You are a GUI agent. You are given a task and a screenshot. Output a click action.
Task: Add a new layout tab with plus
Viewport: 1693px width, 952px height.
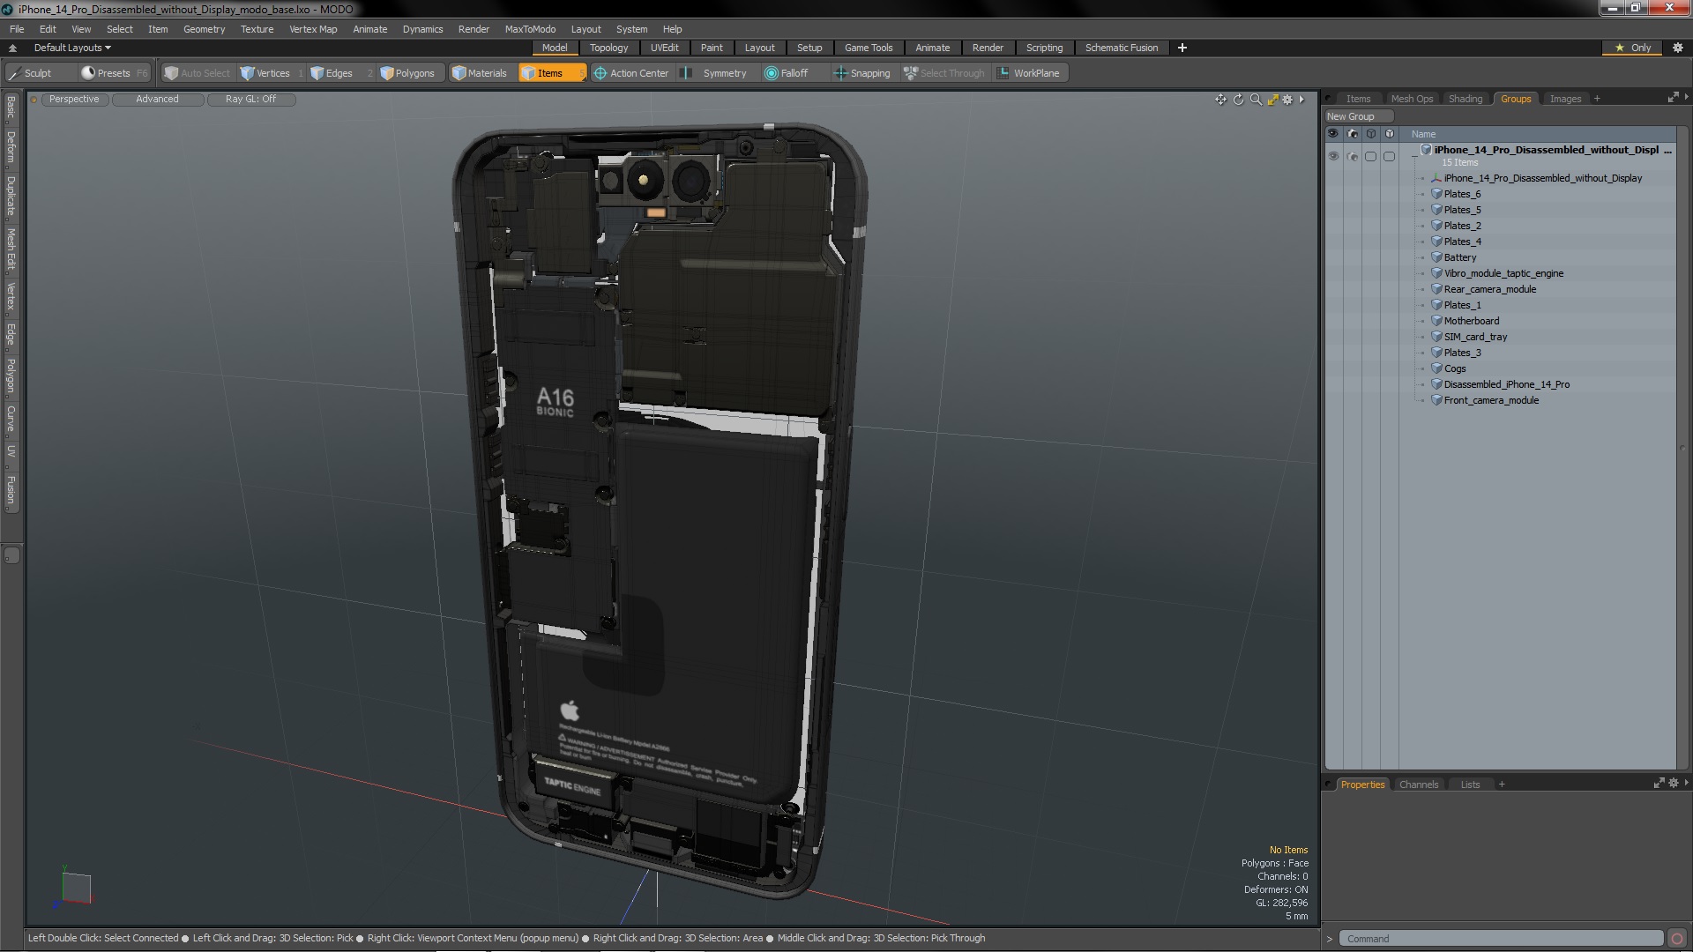(1182, 48)
